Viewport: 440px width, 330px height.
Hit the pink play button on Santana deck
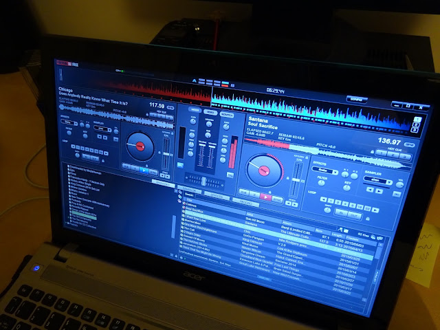[x=265, y=197]
